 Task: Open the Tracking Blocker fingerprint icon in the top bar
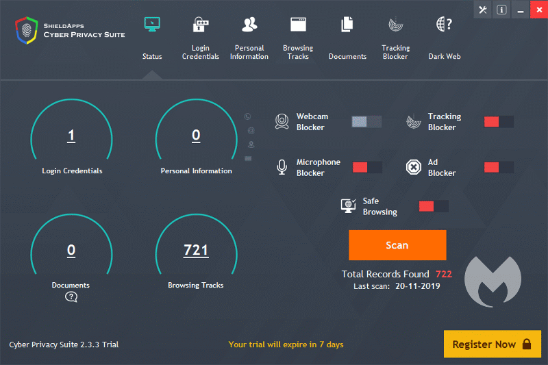tap(396, 25)
